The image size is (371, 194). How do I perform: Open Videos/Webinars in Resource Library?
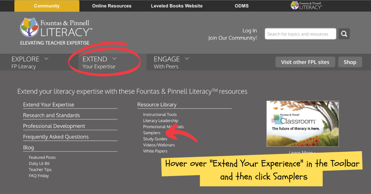pyautogui.click(x=159, y=145)
